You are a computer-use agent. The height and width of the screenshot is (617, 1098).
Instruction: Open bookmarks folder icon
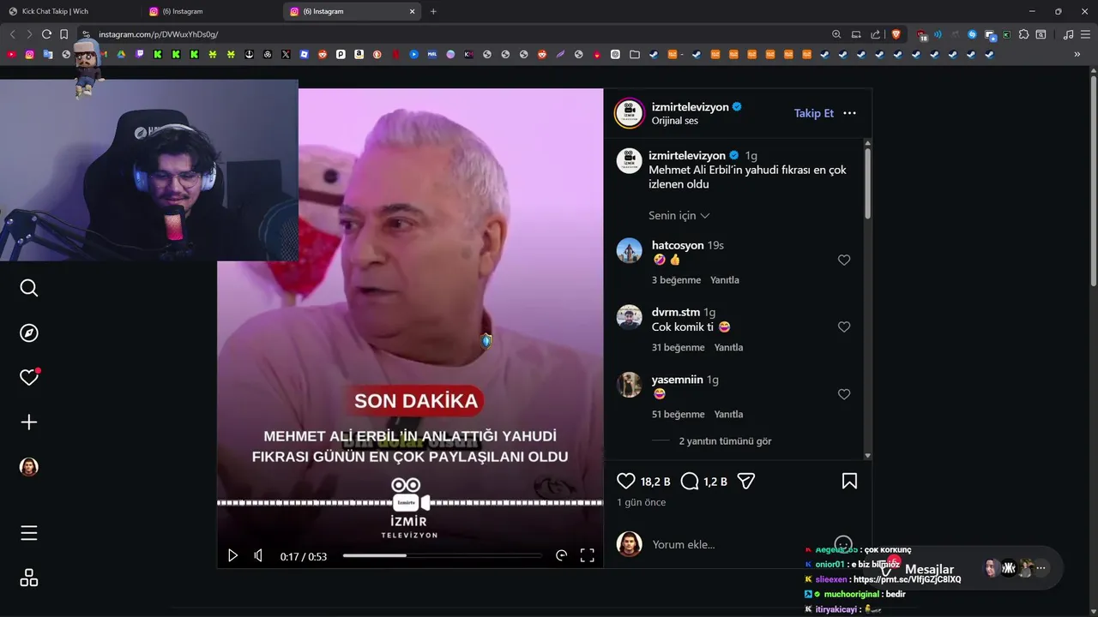click(x=634, y=54)
